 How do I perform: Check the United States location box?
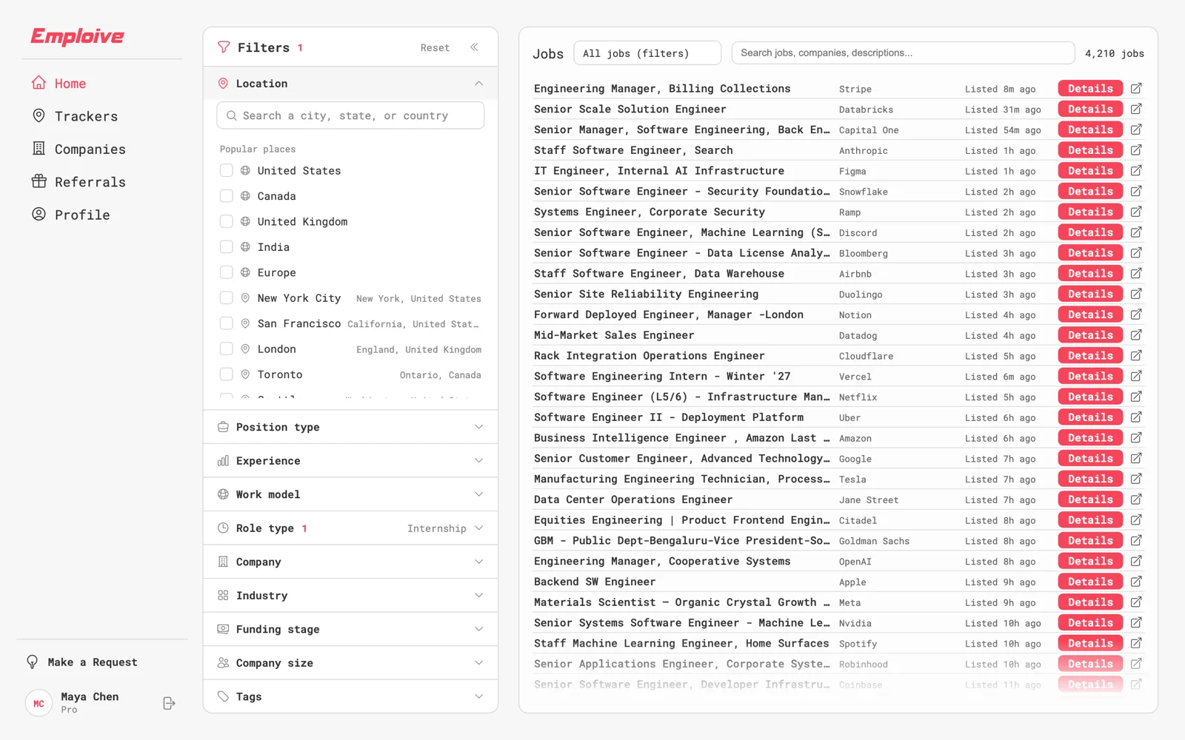point(227,170)
